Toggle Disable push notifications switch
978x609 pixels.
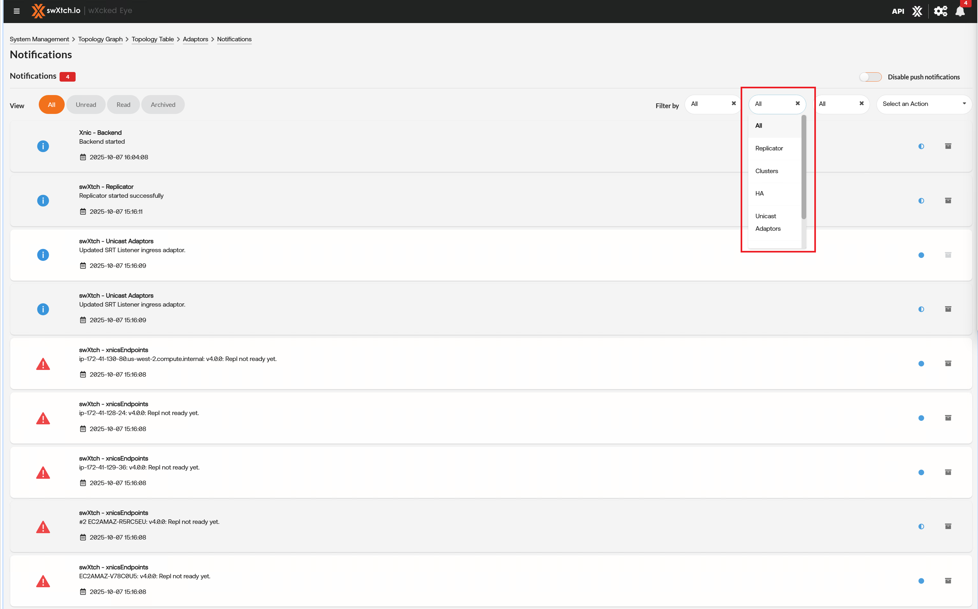(870, 77)
